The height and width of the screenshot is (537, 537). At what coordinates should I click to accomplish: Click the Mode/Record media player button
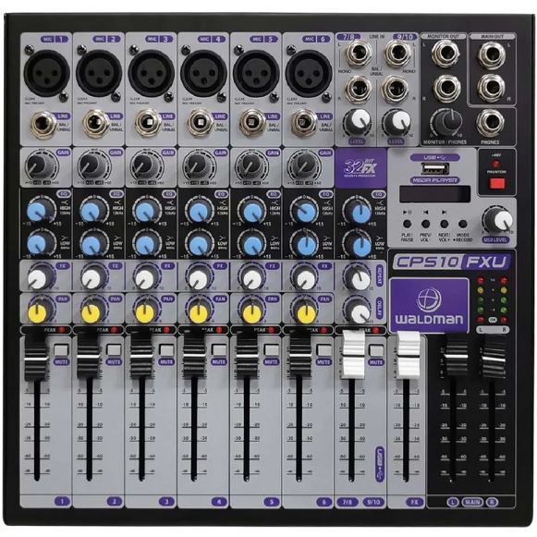[x=463, y=224]
